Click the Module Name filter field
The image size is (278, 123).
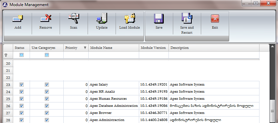[114, 55]
